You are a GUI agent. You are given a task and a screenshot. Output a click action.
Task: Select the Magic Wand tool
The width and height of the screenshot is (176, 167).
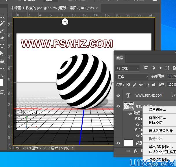2,23
